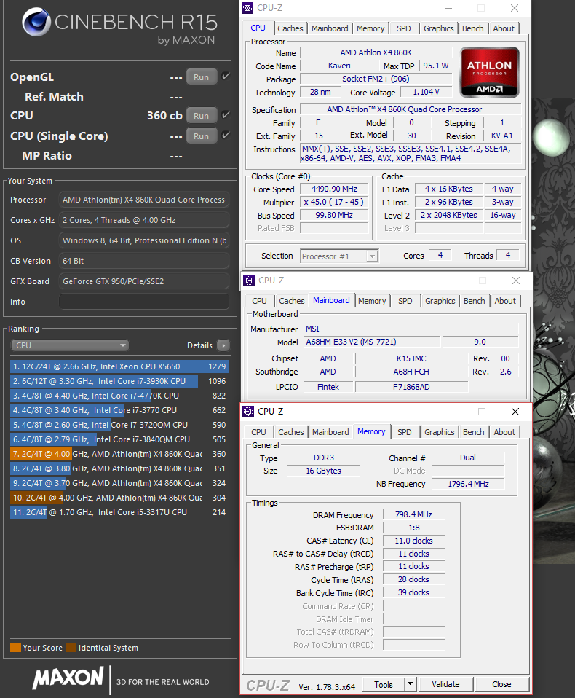Click the AMD Athlon processor logo
Viewport: 575px width, 698px height.
click(489, 72)
